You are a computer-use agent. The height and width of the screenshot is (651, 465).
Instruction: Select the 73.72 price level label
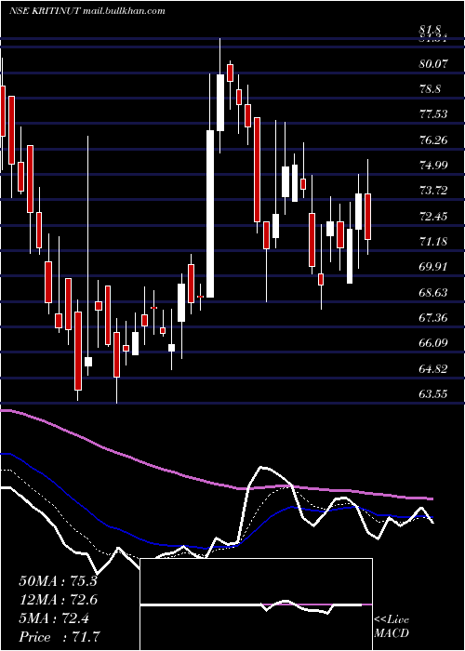click(434, 191)
